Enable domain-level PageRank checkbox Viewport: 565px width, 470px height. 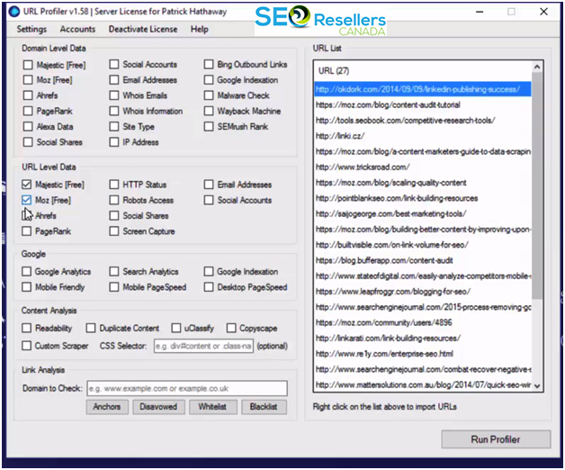[28, 111]
